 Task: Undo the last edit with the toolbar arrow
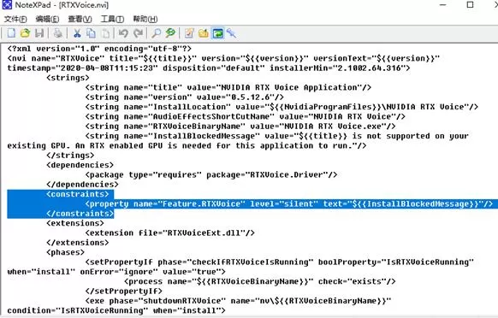click(123, 33)
